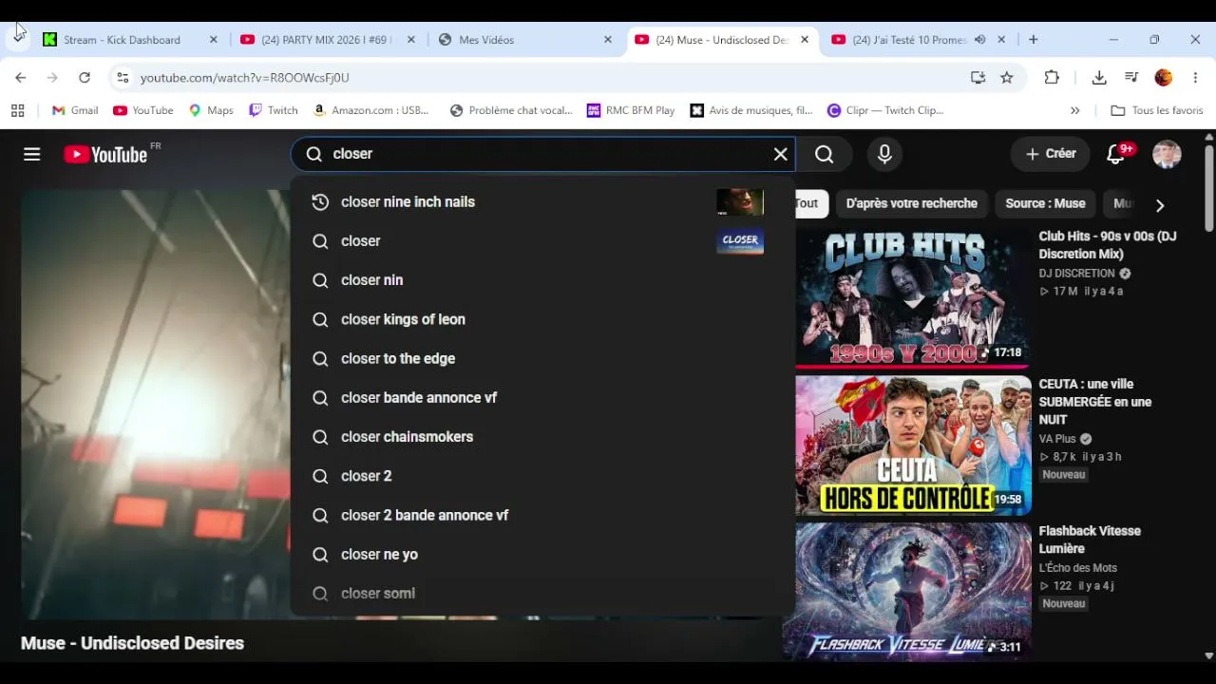Open the RMC BFM Play bookmark

coord(631,110)
